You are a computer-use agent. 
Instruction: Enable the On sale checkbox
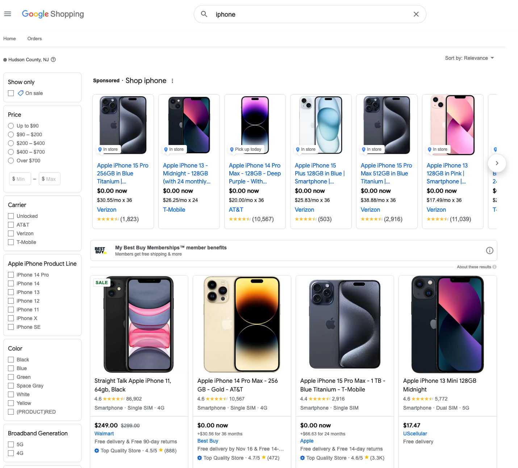(x=11, y=93)
